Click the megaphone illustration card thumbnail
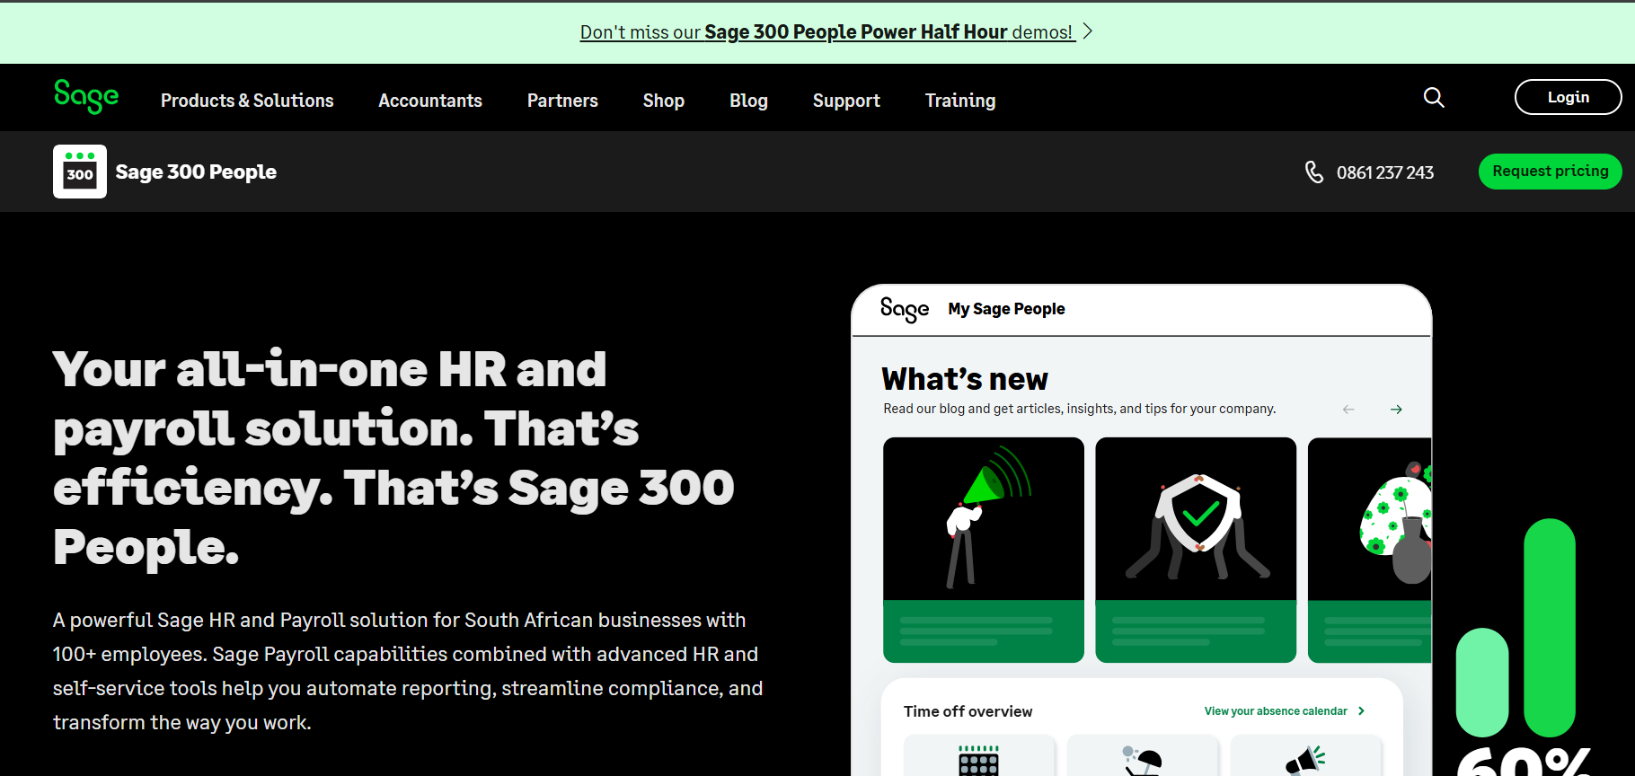Screen dimensions: 1635x776 coord(984,550)
